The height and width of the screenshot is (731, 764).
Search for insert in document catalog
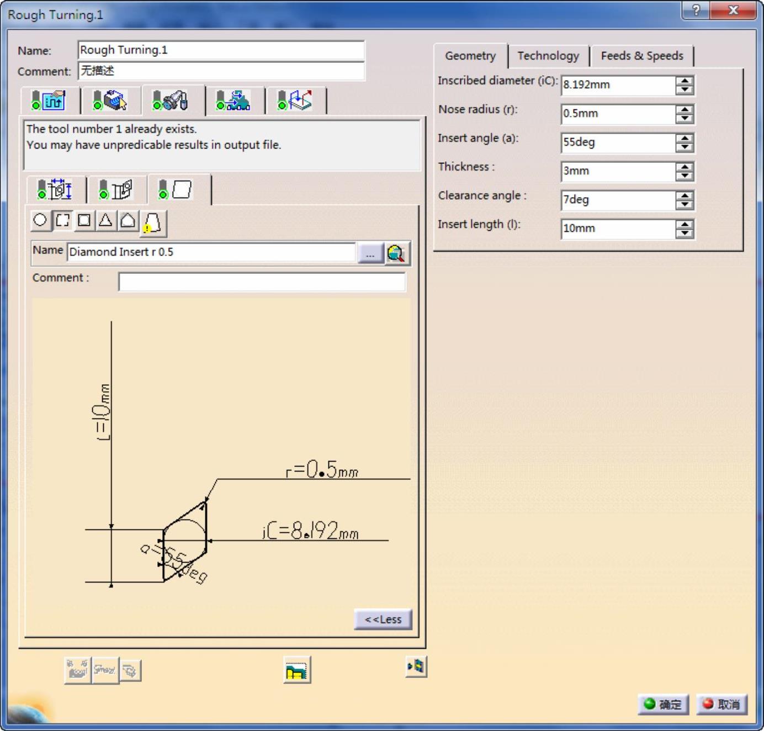(x=396, y=253)
